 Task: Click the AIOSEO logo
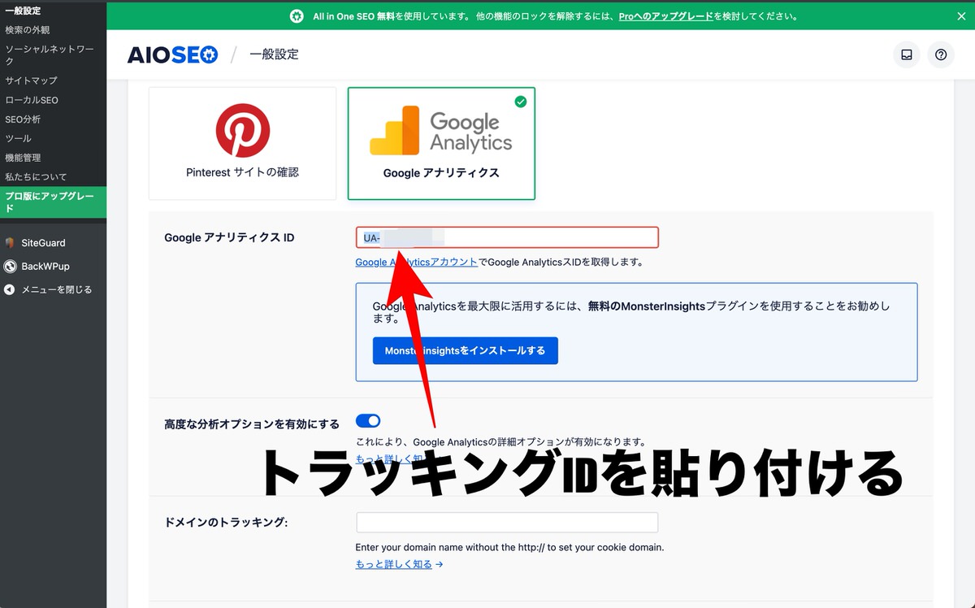[173, 54]
